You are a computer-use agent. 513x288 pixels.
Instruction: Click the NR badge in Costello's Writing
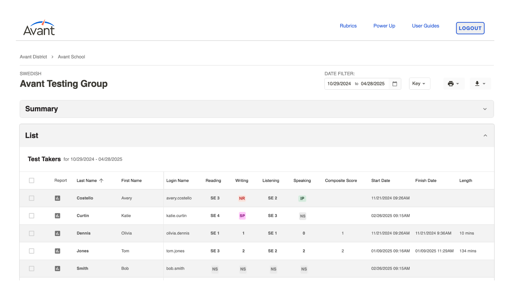coord(242,198)
